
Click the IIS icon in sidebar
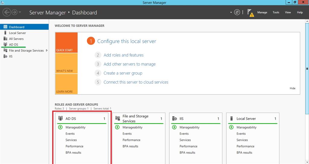click(x=5, y=56)
